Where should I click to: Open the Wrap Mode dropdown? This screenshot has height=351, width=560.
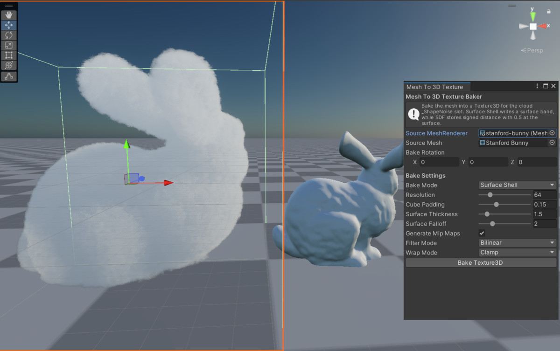point(518,253)
